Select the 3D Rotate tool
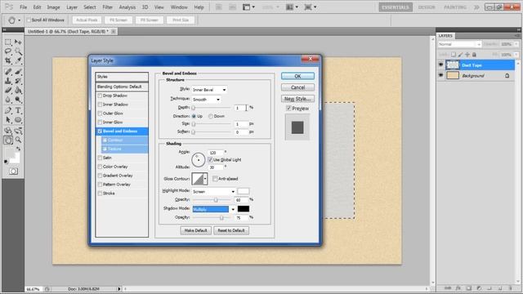Viewport: 523px width, 294px height. pos(8,131)
